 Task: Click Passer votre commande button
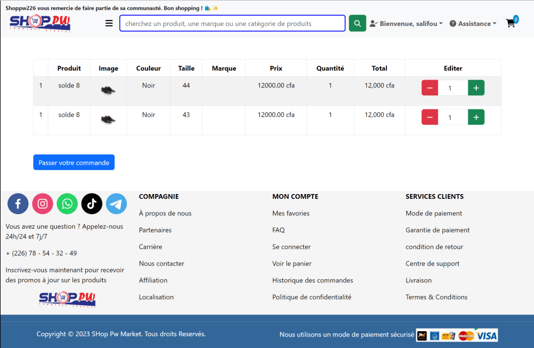pyautogui.click(x=74, y=162)
